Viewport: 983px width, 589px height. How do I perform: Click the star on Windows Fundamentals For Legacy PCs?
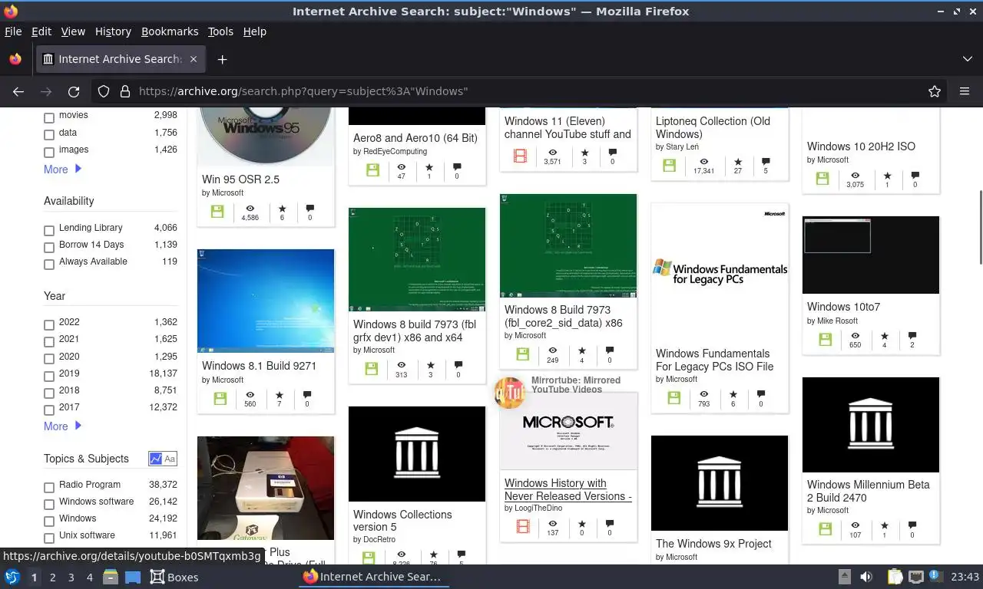click(x=733, y=394)
